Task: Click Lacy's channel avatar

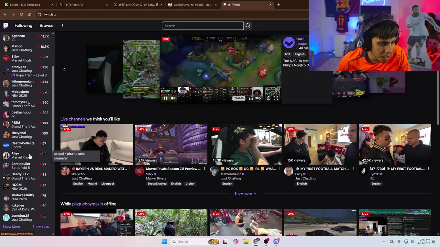Action: click(x=289, y=171)
